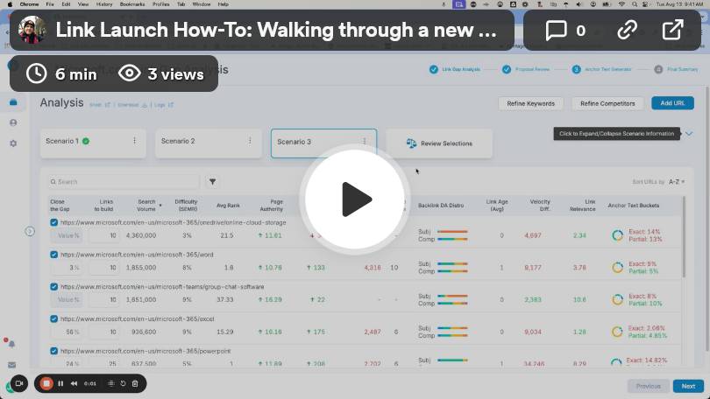The width and height of the screenshot is (710, 399).
Task: Stop recording with the red button
Action: click(x=46, y=383)
